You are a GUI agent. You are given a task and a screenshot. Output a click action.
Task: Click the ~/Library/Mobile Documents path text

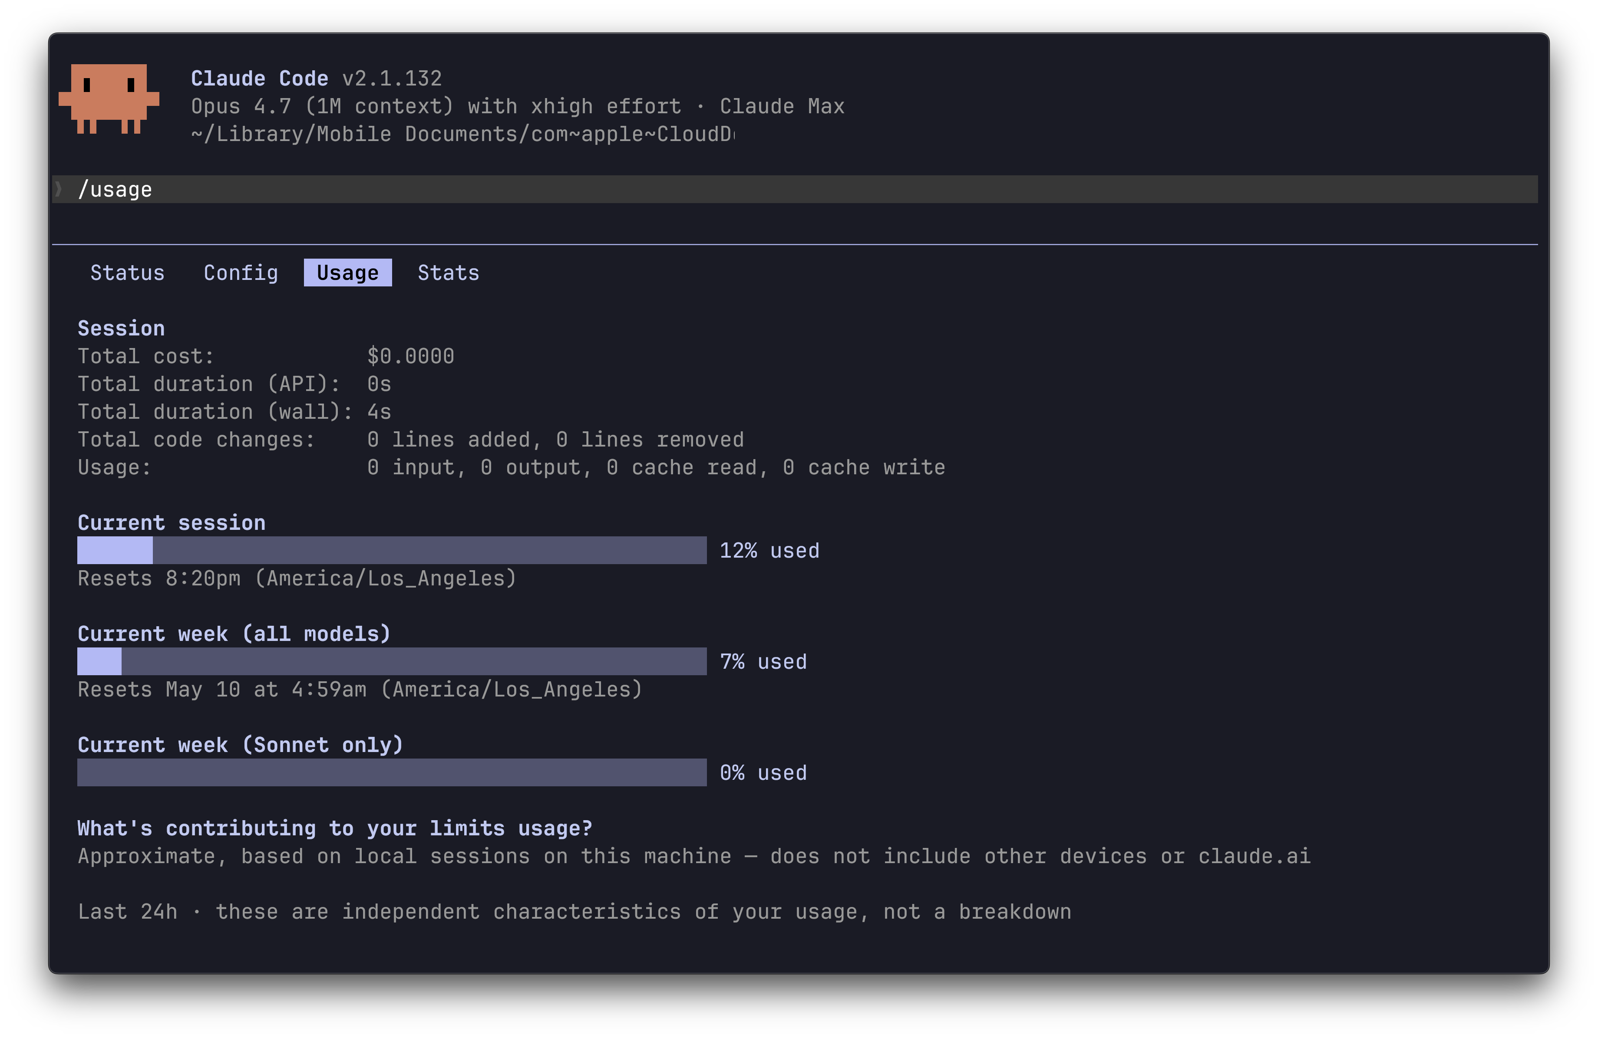[x=463, y=134]
